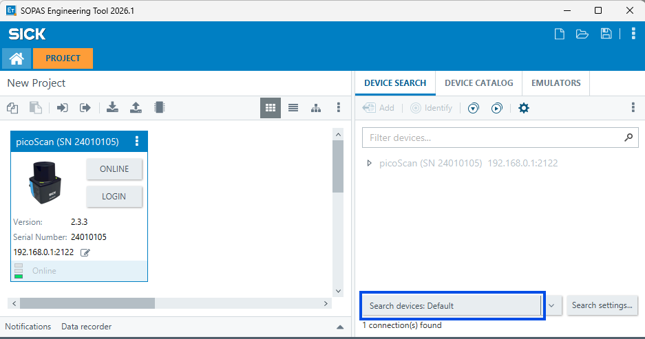Screen dimensions: 645x339
Task: Click the vertical scrollbar thumb in project area
Action: (x=338, y=166)
